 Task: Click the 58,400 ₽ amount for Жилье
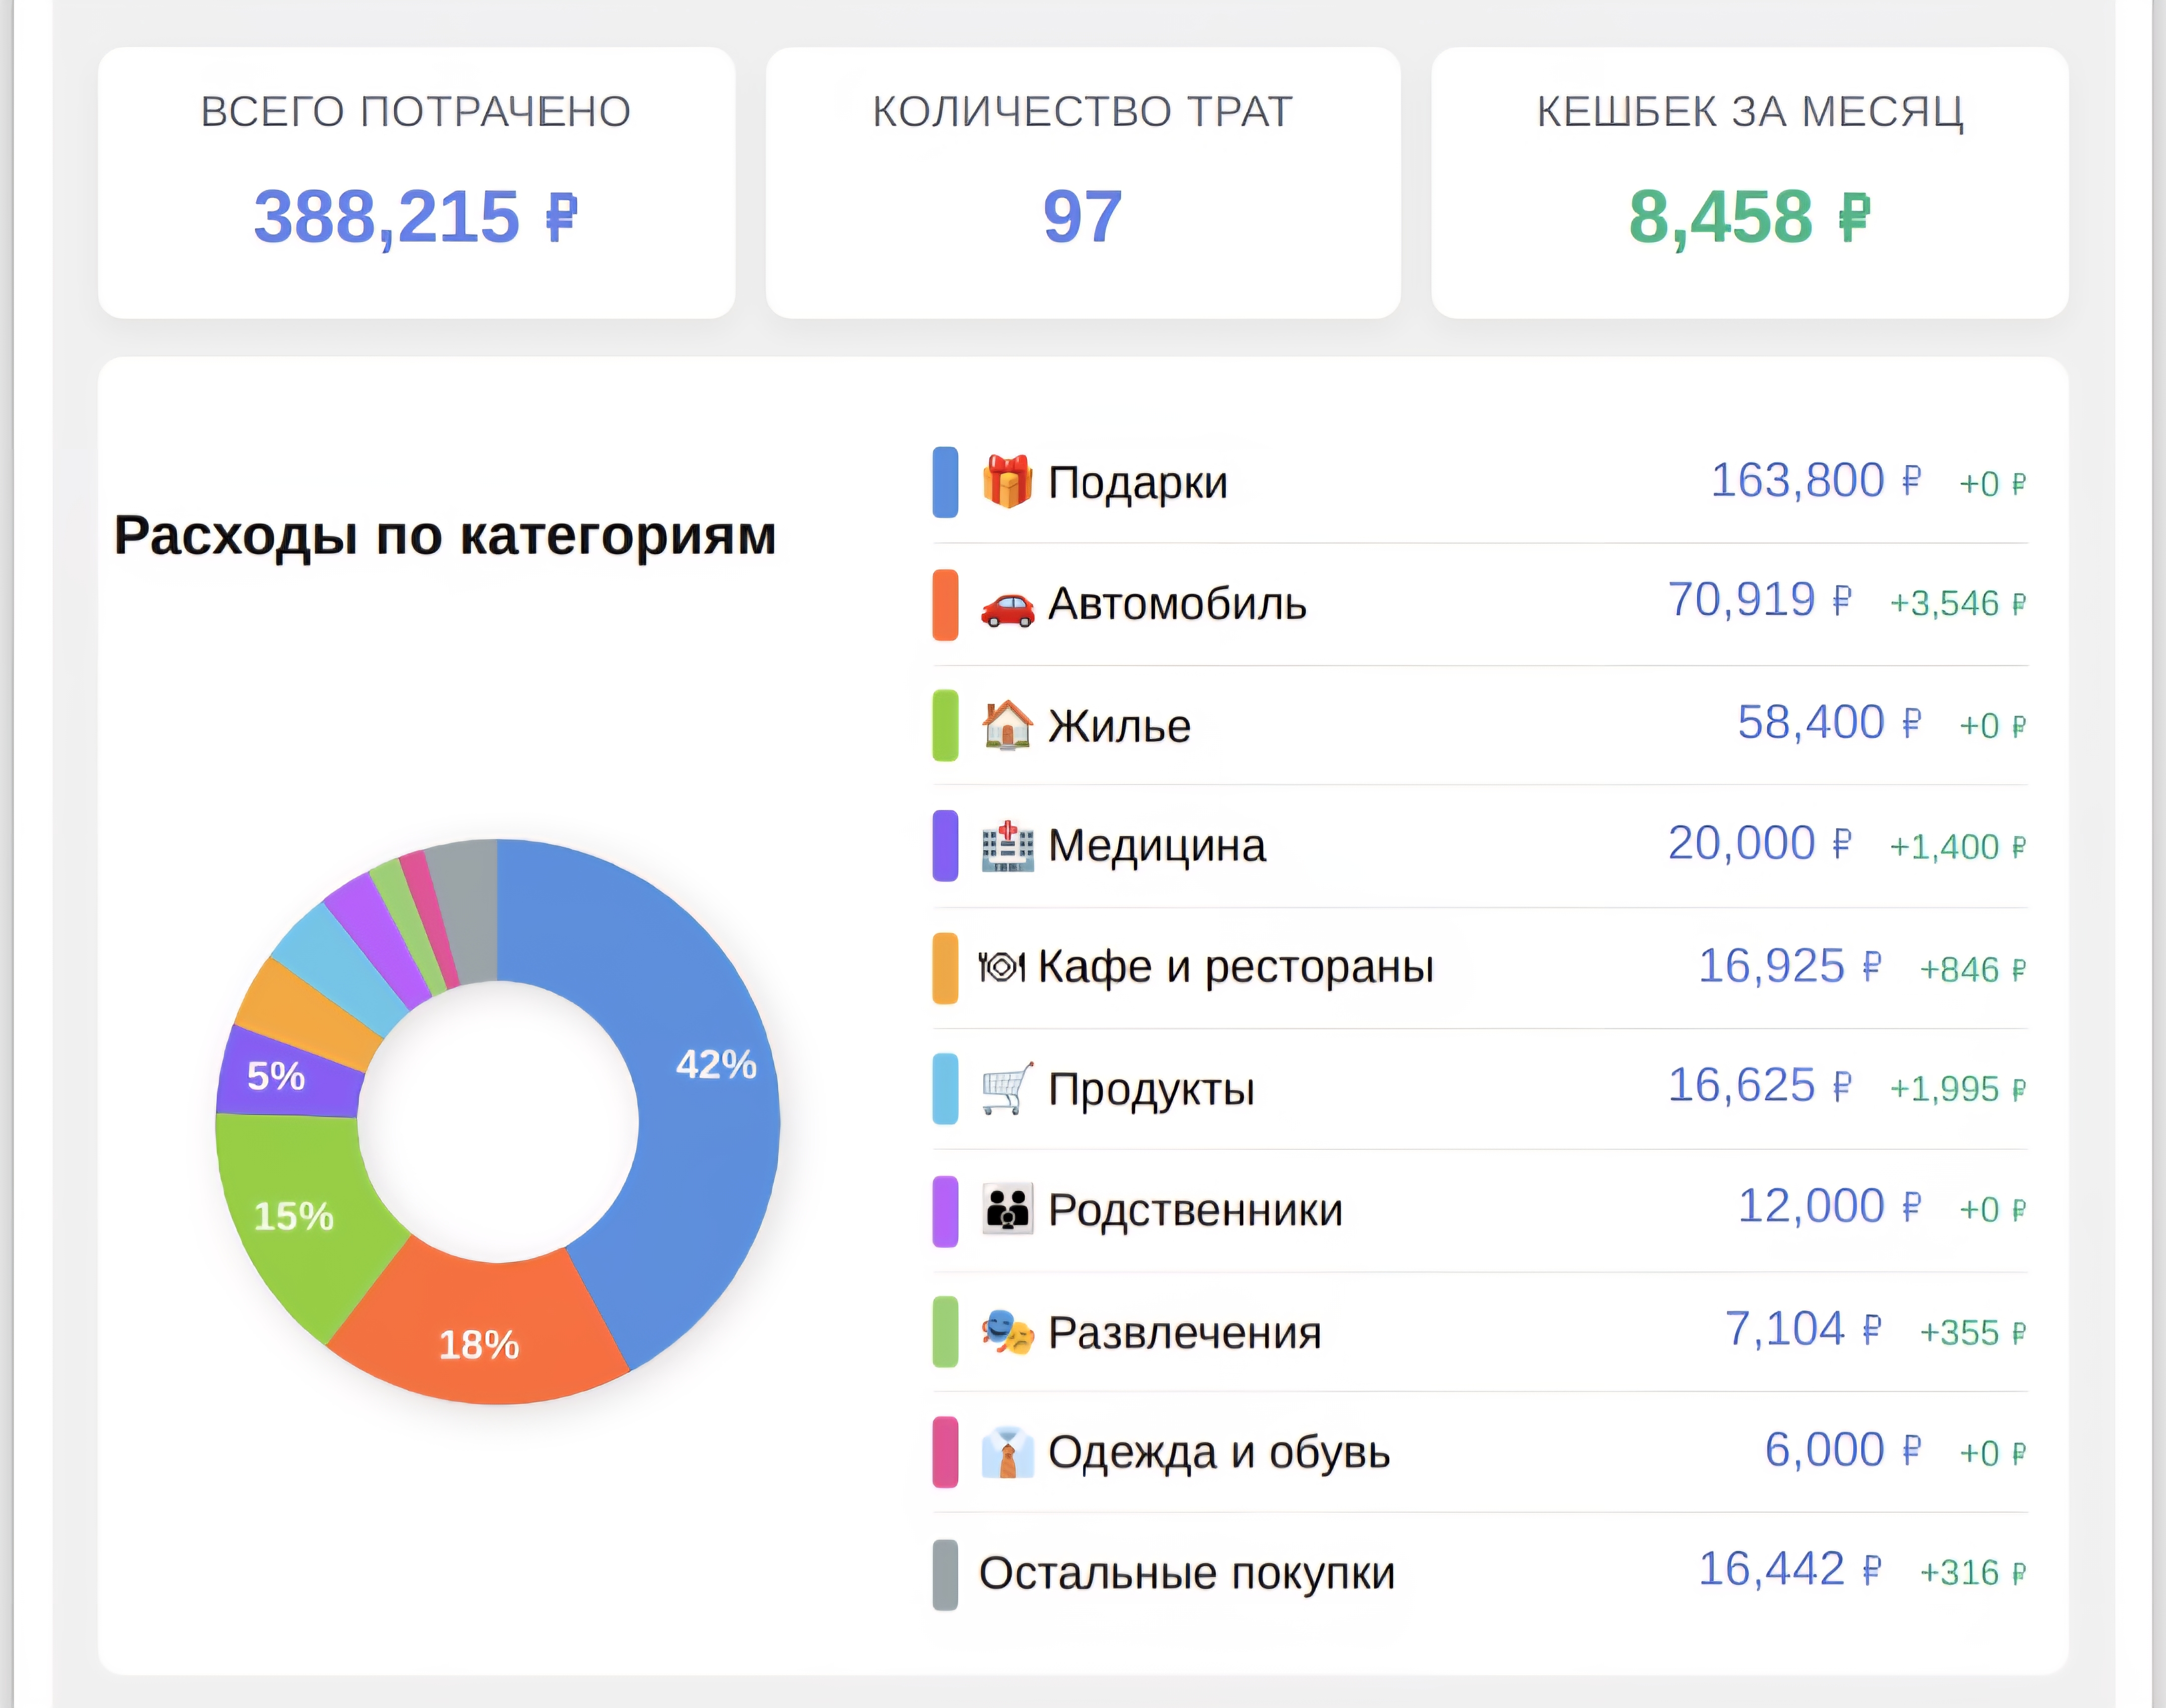coord(1830,722)
